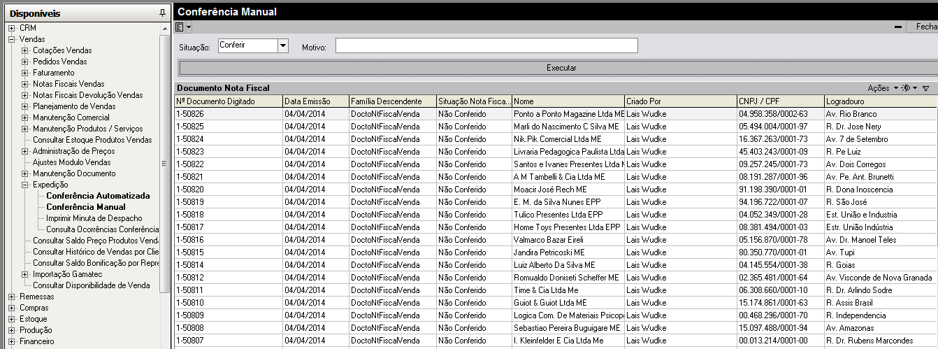The width and height of the screenshot is (938, 349).
Task: Expand the Notas Fiscais Vendas node
Action: [x=25, y=84]
